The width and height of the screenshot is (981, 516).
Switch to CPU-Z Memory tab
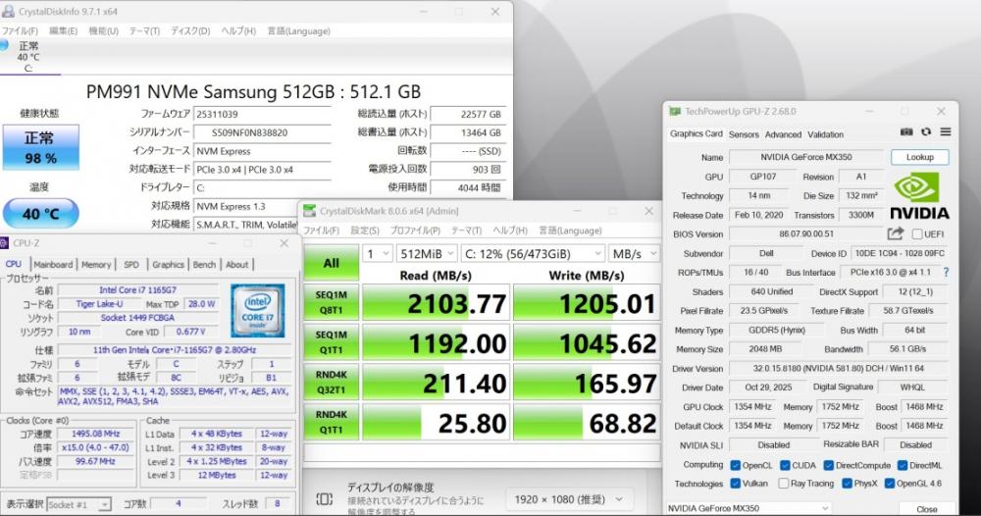(x=96, y=265)
